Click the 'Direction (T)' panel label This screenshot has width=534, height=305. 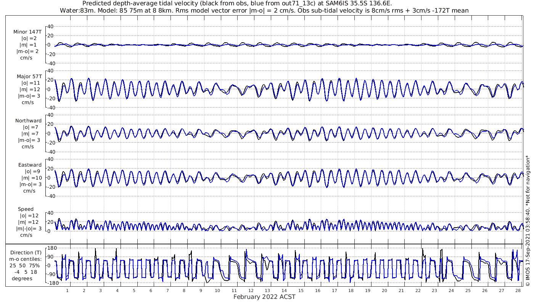[x=26, y=253]
